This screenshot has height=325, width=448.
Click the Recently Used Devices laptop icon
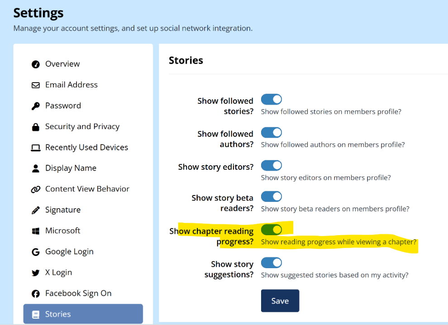[35, 148]
